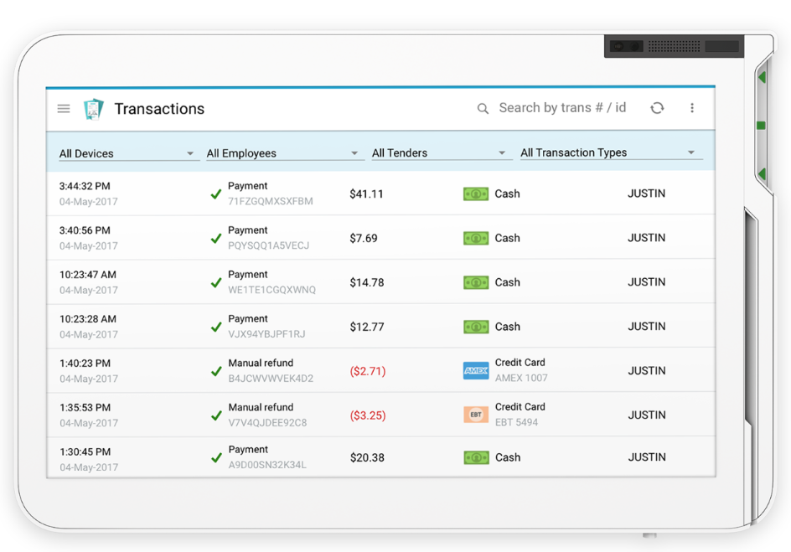
Task: Click the green checkmark for payment WE1TE1CGQXWNQ
Action: 216,283
